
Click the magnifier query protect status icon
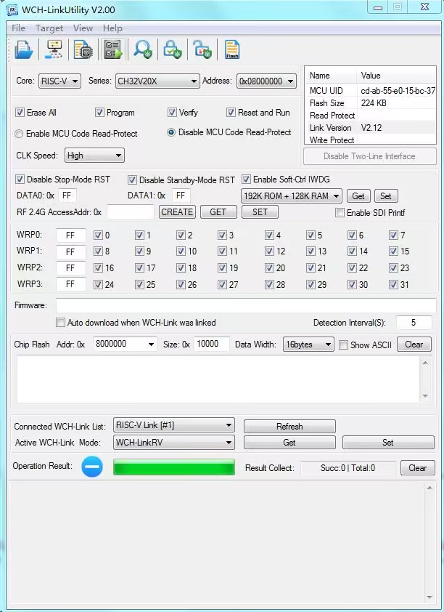point(142,49)
